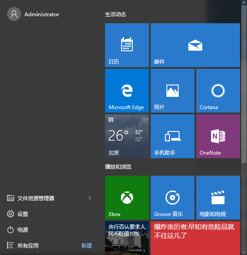
Task: Open the Beijing weather tile
Action: coord(127,136)
